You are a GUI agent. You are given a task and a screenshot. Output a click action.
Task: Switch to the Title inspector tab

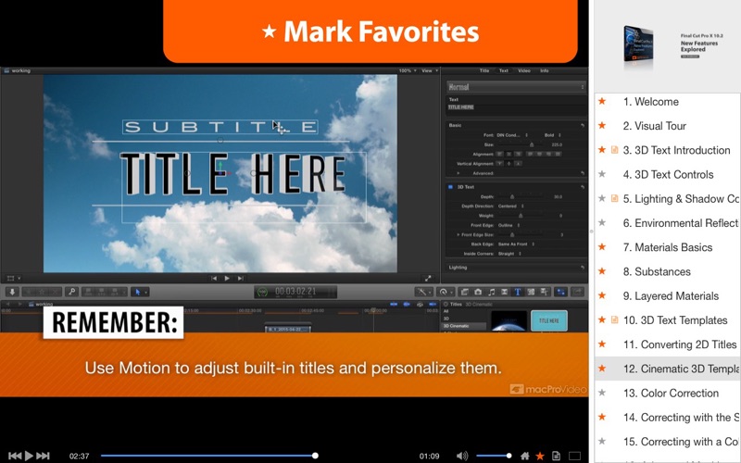tap(484, 71)
